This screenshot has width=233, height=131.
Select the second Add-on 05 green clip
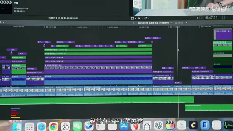pos(145,46)
